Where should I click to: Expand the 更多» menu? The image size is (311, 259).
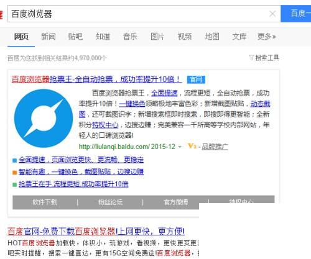(x=266, y=37)
